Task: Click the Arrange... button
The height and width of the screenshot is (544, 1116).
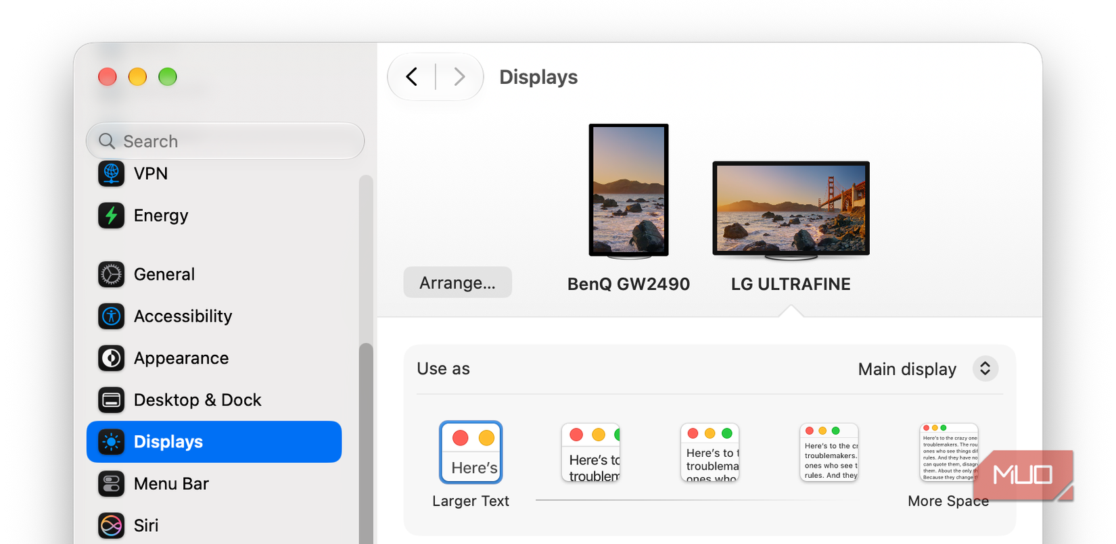Action: click(458, 282)
